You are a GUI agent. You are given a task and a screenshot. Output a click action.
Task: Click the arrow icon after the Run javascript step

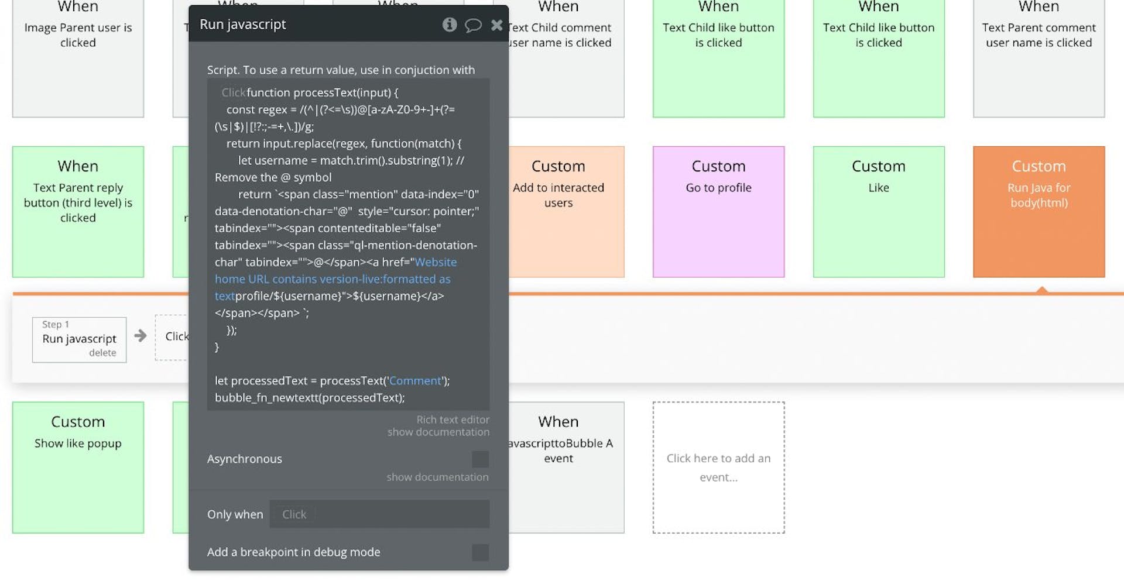tap(140, 336)
